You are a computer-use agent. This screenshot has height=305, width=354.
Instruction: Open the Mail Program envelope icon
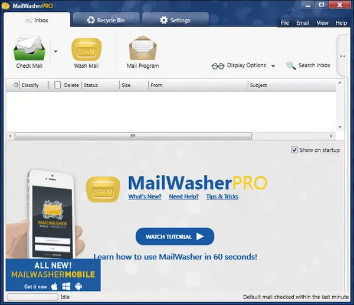pyautogui.click(x=143, y=48)
